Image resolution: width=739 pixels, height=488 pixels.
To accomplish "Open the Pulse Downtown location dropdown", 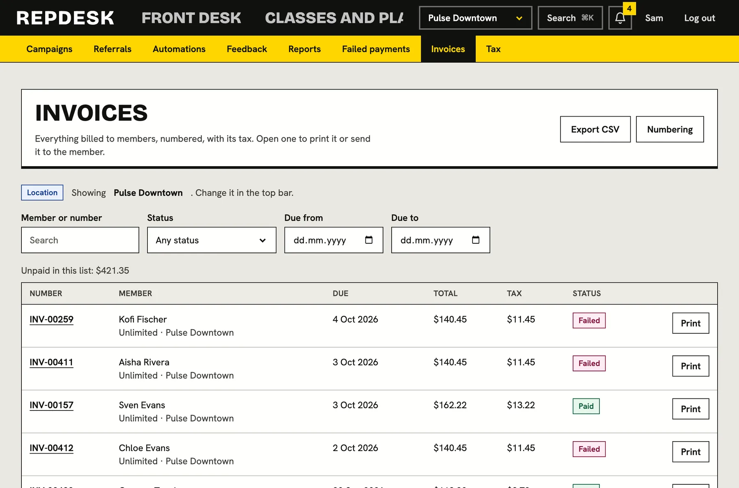I will (x=475, y=18).
